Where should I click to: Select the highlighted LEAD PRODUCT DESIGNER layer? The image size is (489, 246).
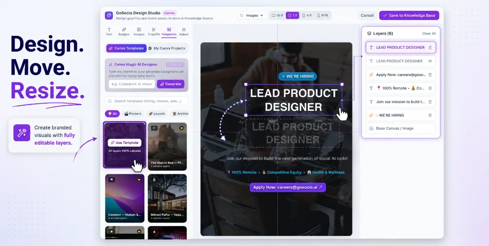click(401, 47)
